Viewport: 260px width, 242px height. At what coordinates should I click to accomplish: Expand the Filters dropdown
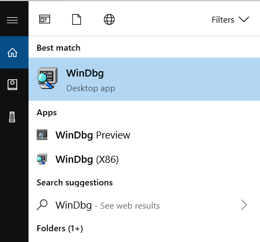click(x=230, y=19)
